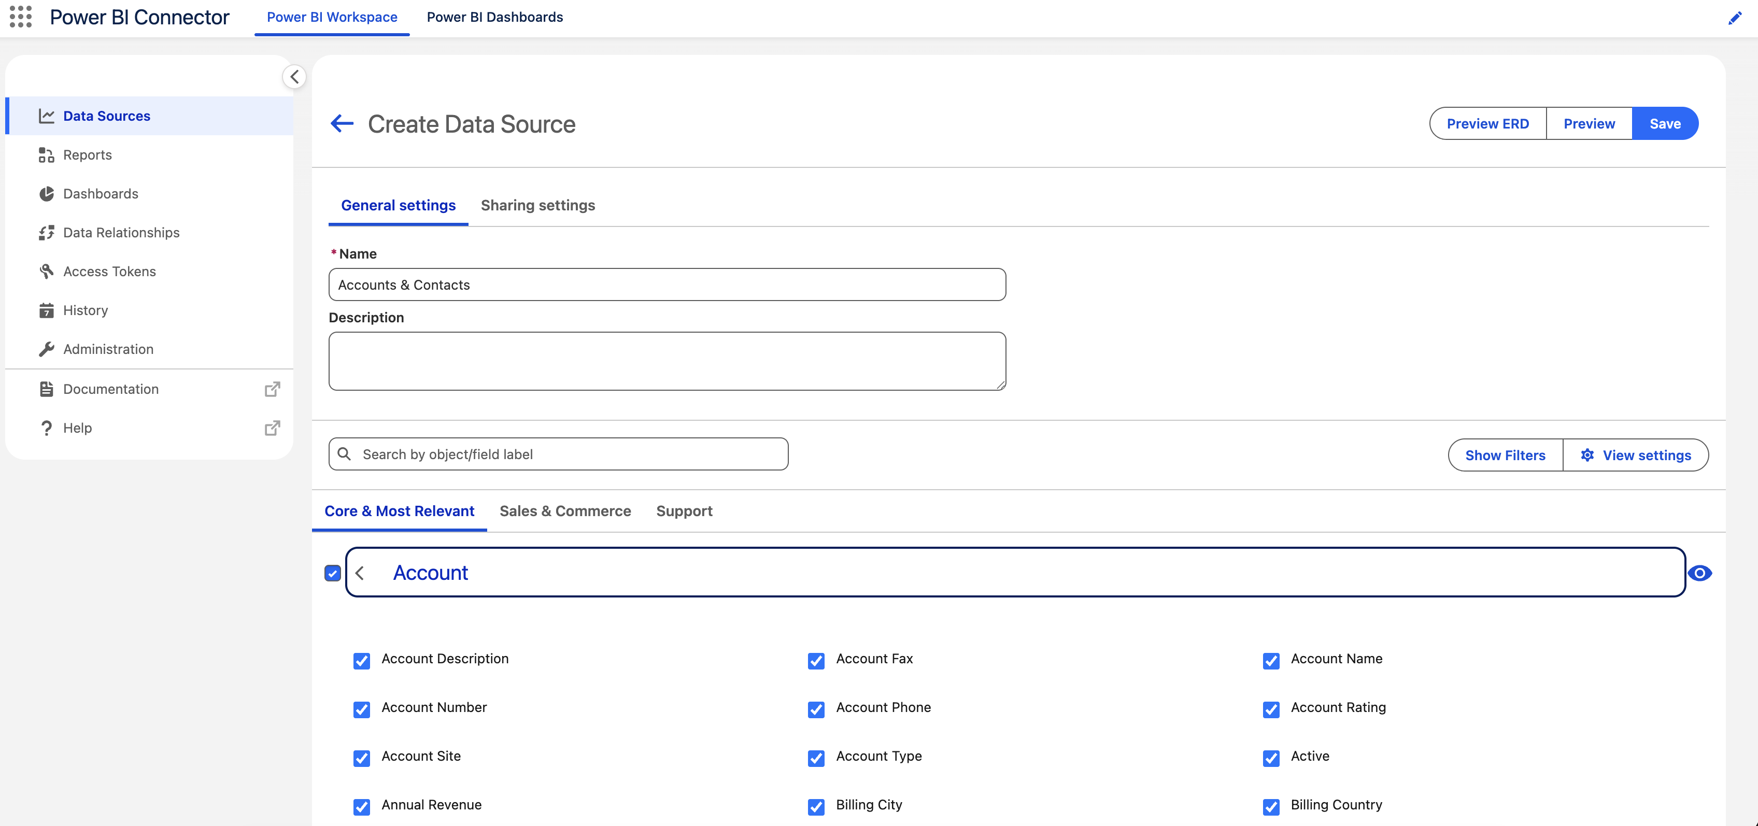Click the Access Tokens key icon

(47, 272)
